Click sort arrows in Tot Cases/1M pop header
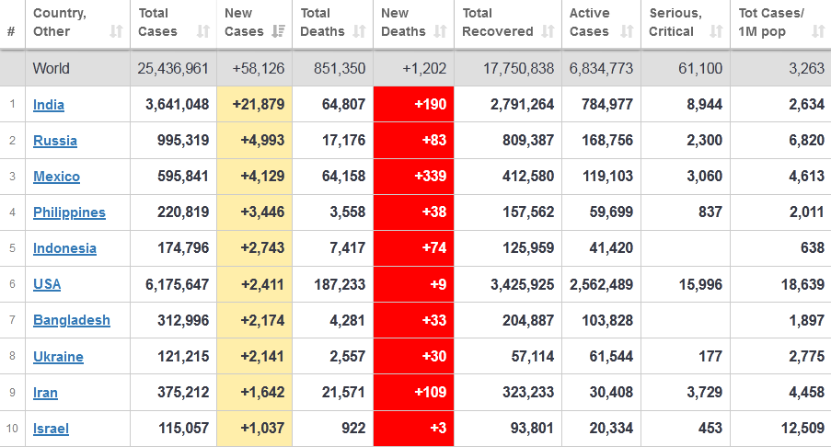 click(x=817, y=31)
